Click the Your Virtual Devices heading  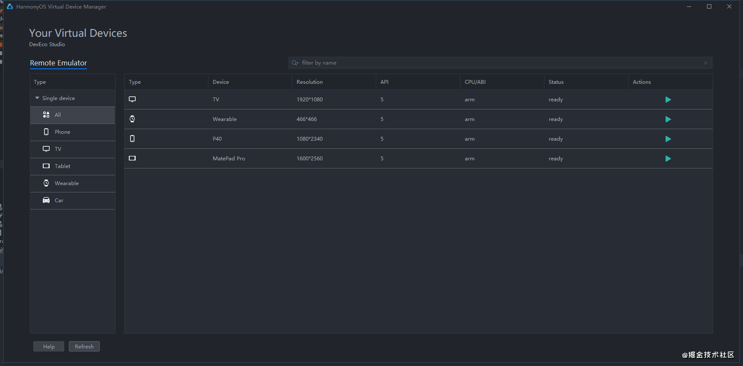click(78, 33)
